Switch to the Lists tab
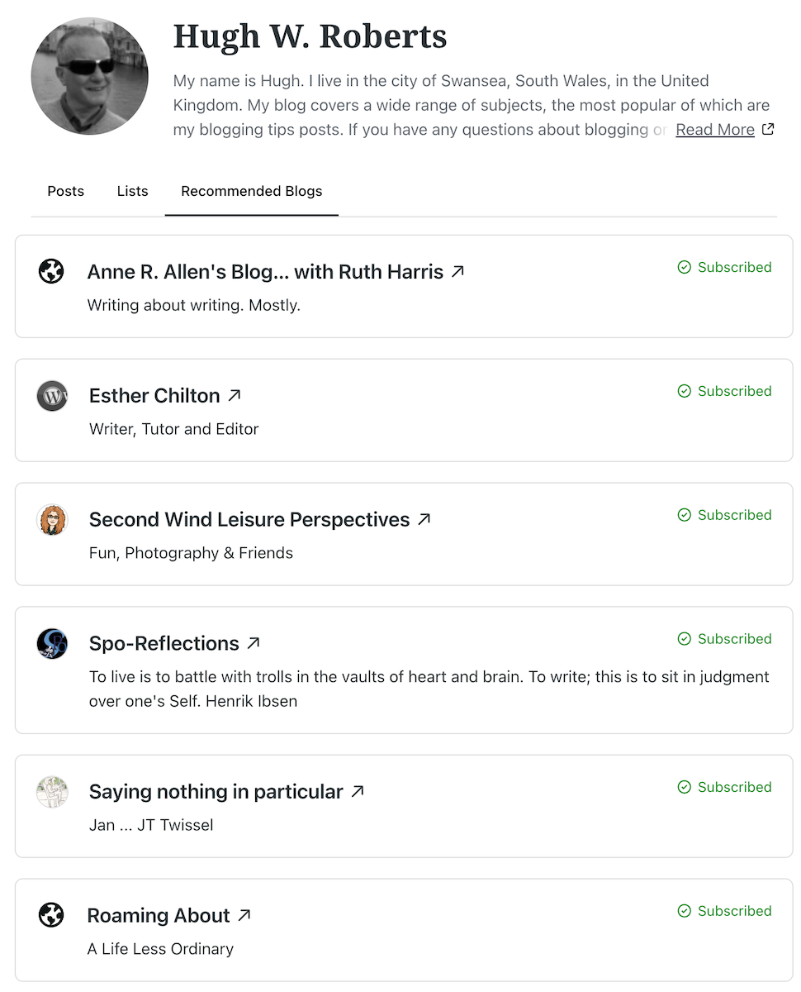Image resolution: width=801 pixels, height=992 pixels. point(132,191)
